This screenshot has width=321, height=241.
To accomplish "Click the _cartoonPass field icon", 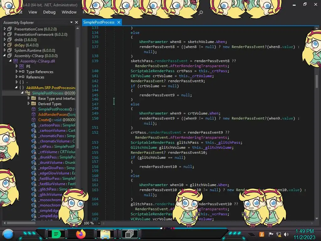I will tap(34, 125).
